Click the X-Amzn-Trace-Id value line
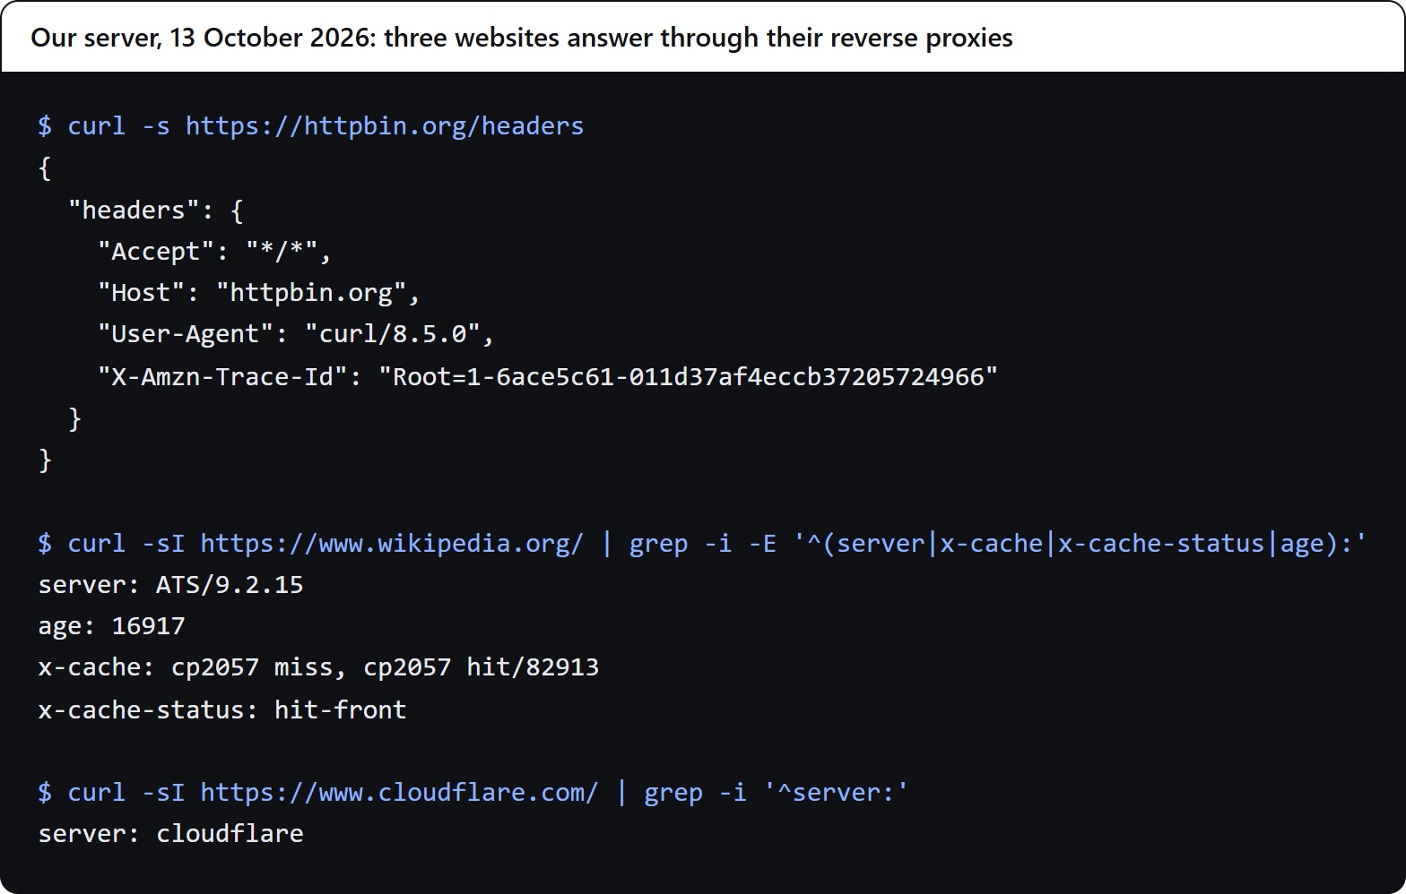The height and width of the screenshot is (894, 1406). [x=548, y=376]
